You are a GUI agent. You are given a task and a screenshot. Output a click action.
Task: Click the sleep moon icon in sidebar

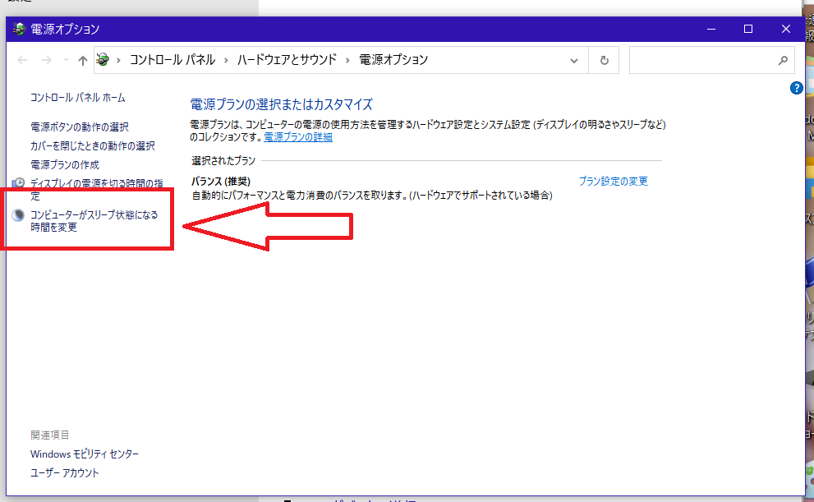(x=19, y=215)
